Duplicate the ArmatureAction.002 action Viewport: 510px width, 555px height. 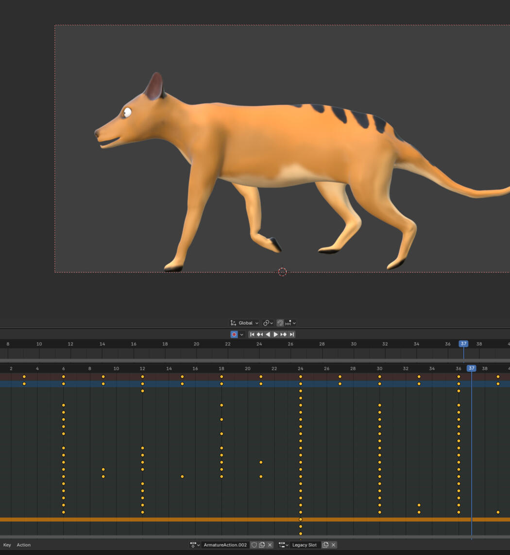[x=262, y=545]
